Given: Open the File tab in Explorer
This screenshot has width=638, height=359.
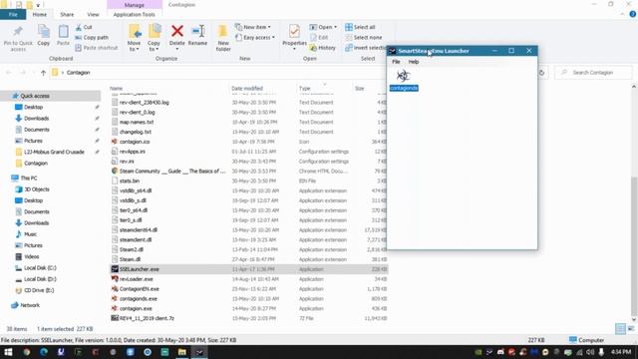Looking at the screenshot, I should (x=13, y=15).
